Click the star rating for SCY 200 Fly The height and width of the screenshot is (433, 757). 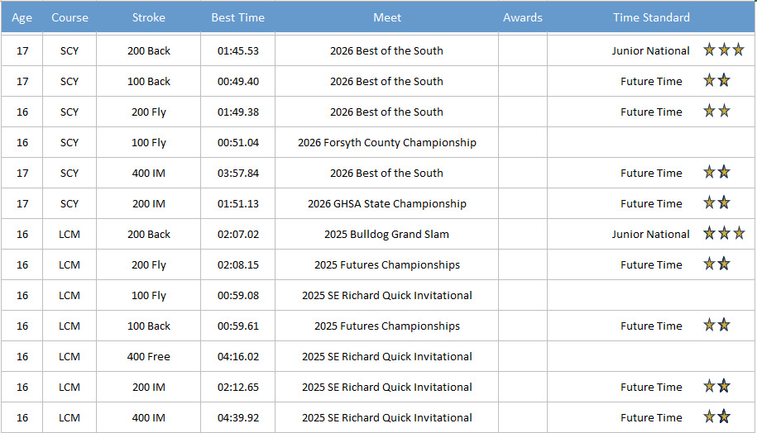pos(716,112)
